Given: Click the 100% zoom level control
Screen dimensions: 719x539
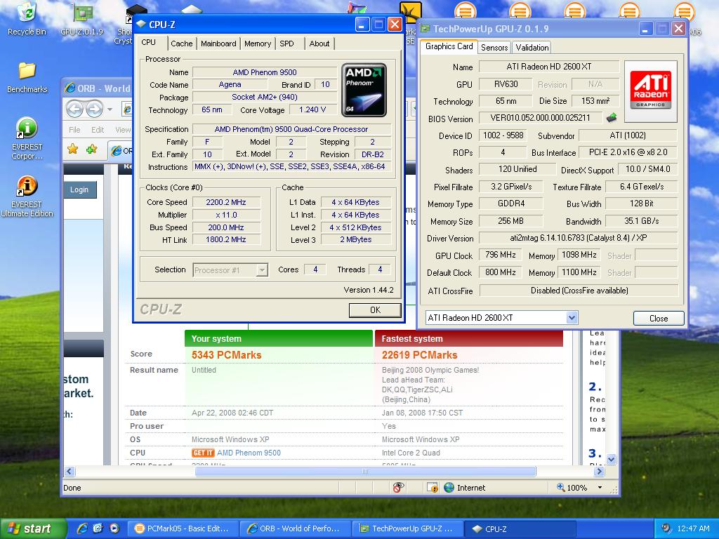Looking at the screenshot, I should (572, 487).
